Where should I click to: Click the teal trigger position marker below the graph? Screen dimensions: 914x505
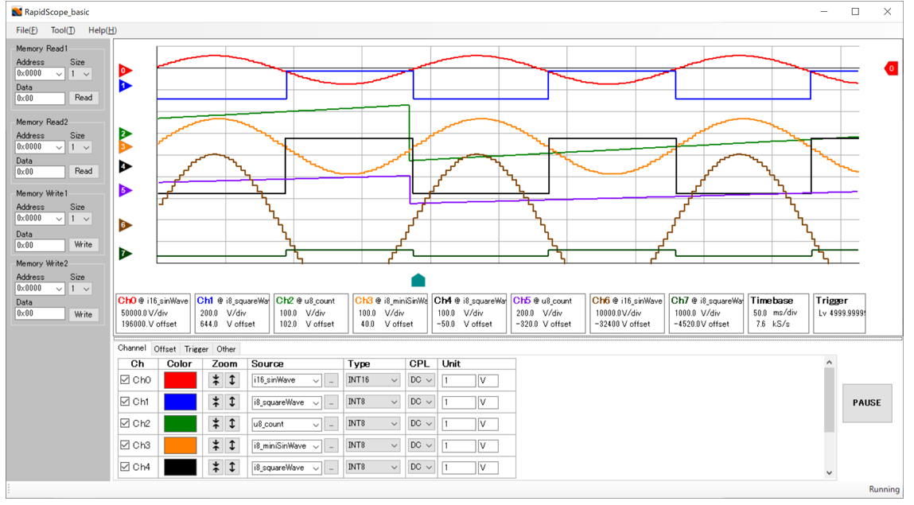pos(418,280)
